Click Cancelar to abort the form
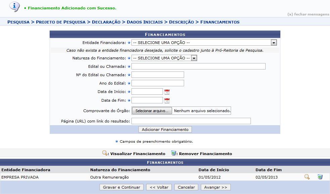 (186, 187)
